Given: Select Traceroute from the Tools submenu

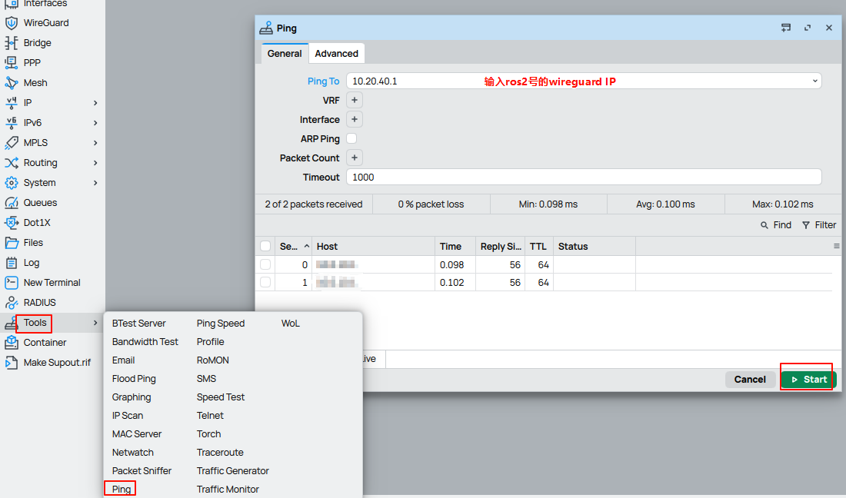Looking at the screenshot, I should point(220,453).
